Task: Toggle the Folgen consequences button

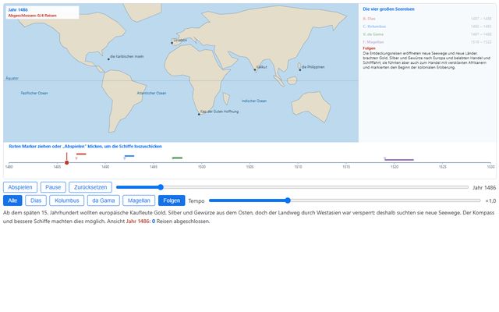Action: coord(172,200)
